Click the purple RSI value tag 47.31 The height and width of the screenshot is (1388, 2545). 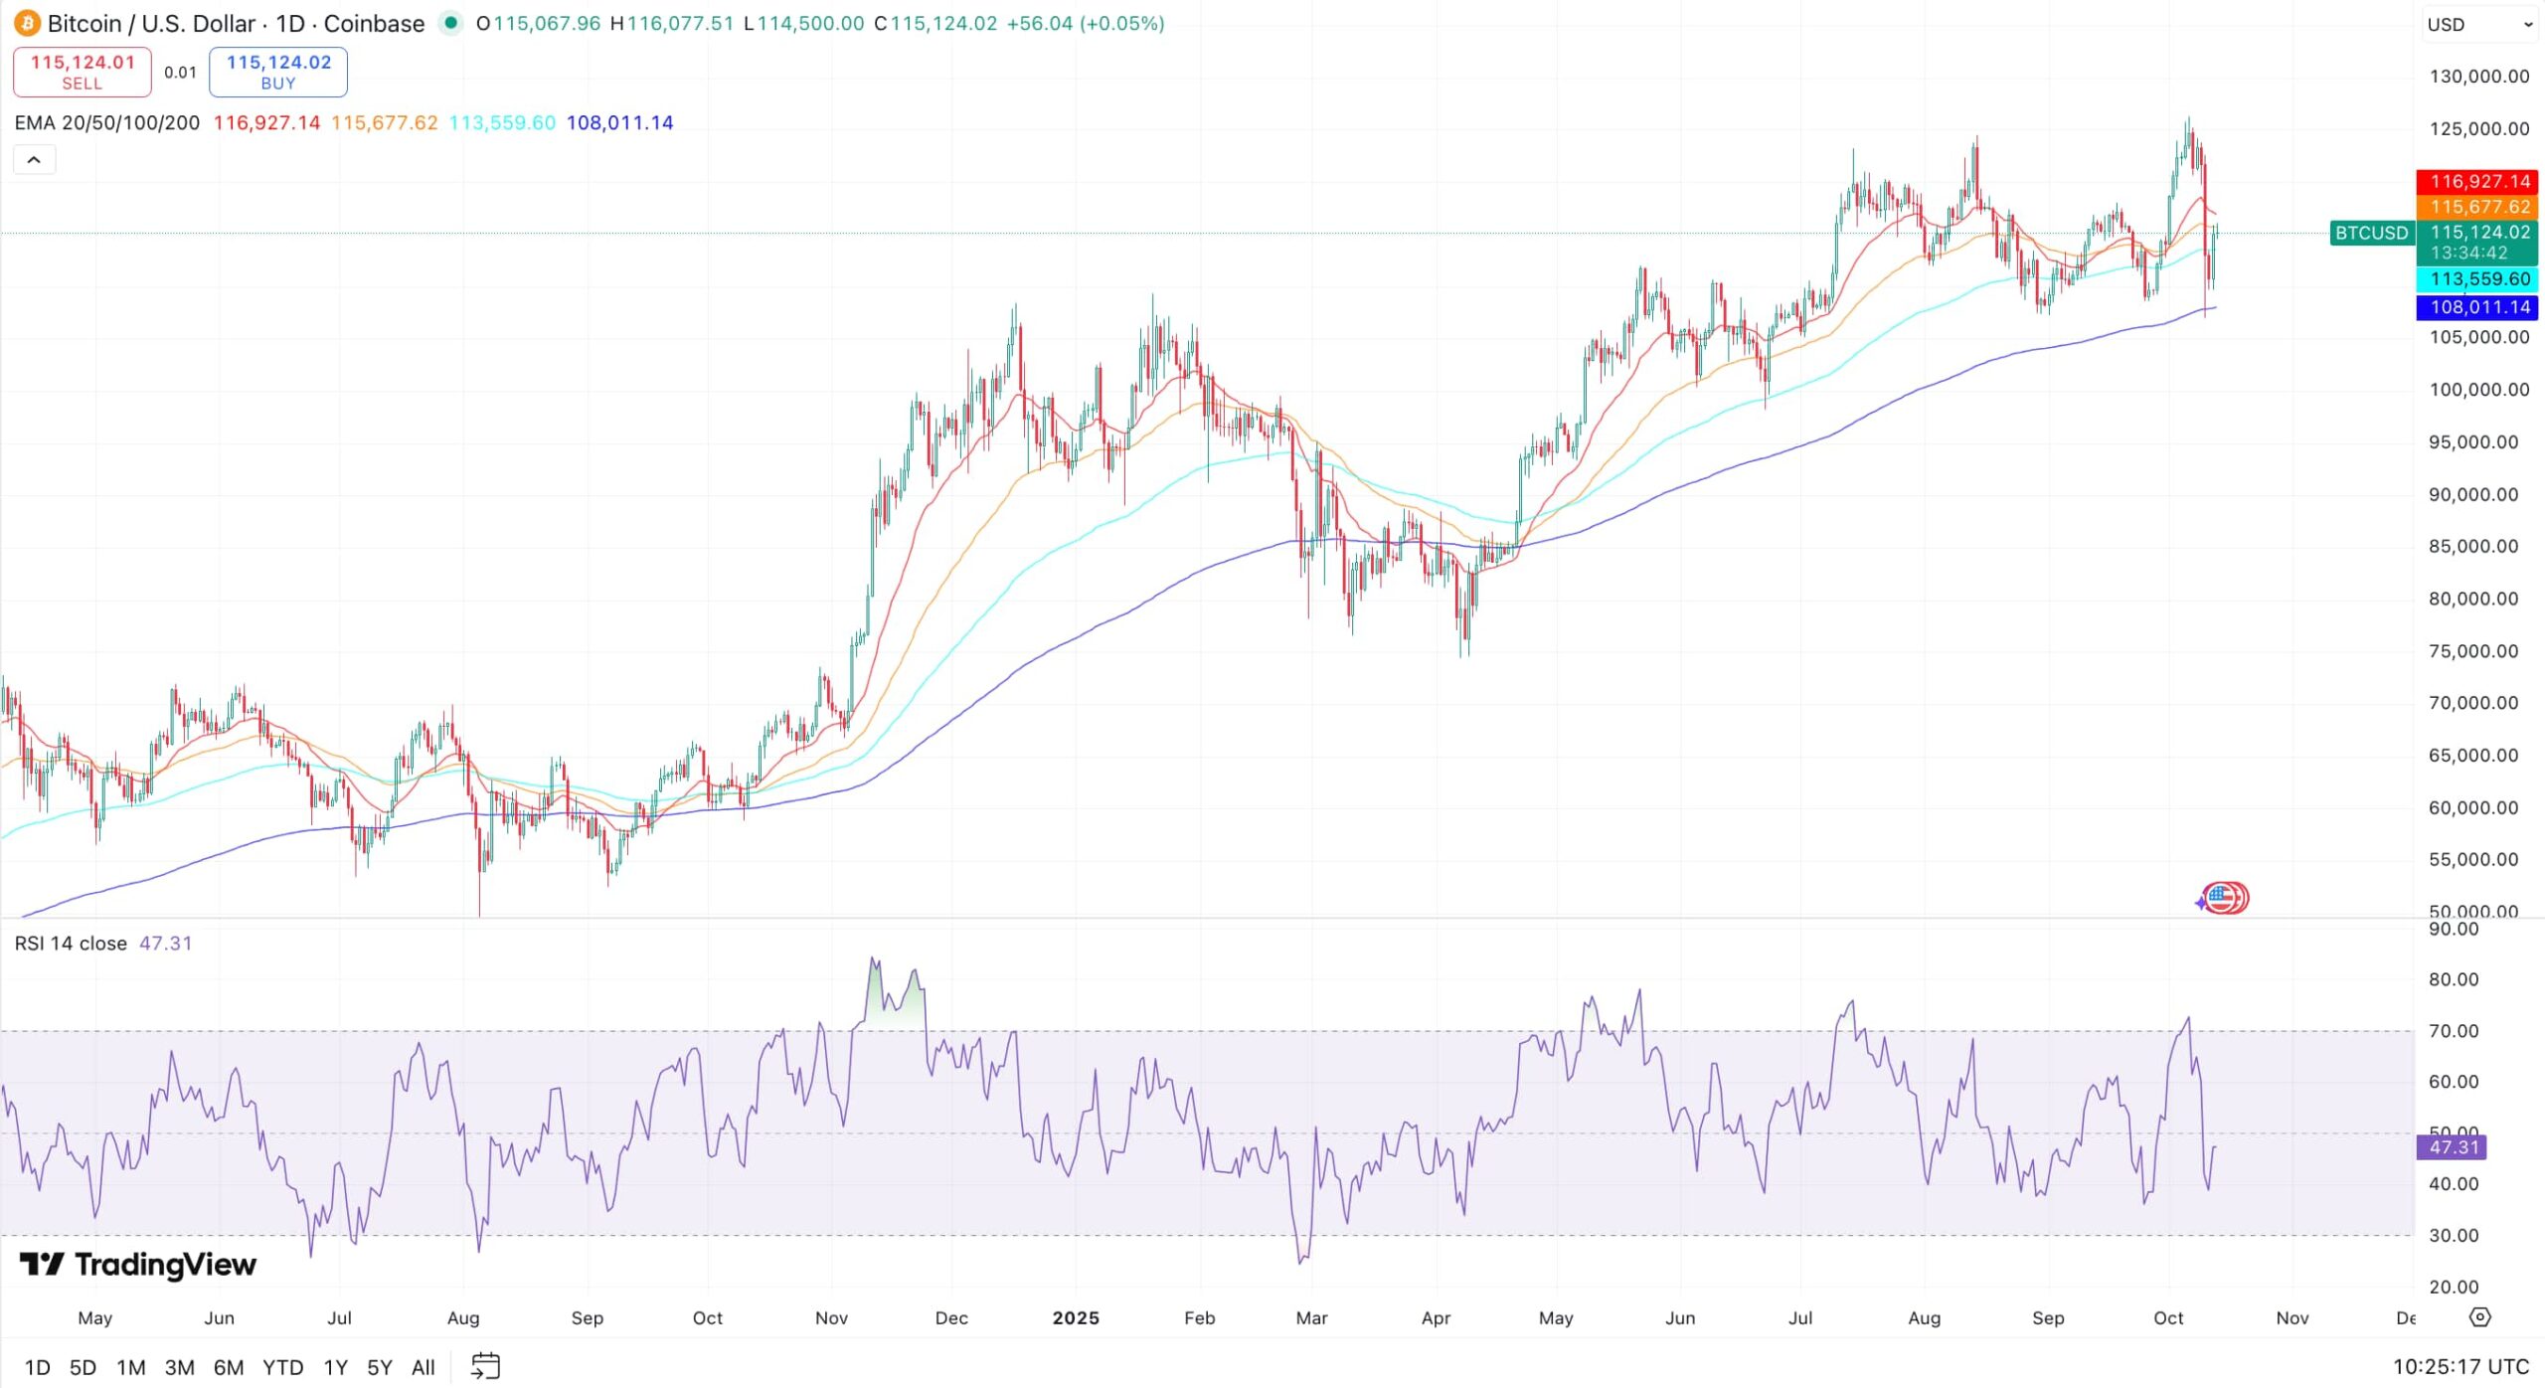[x=2452, y=1146]
